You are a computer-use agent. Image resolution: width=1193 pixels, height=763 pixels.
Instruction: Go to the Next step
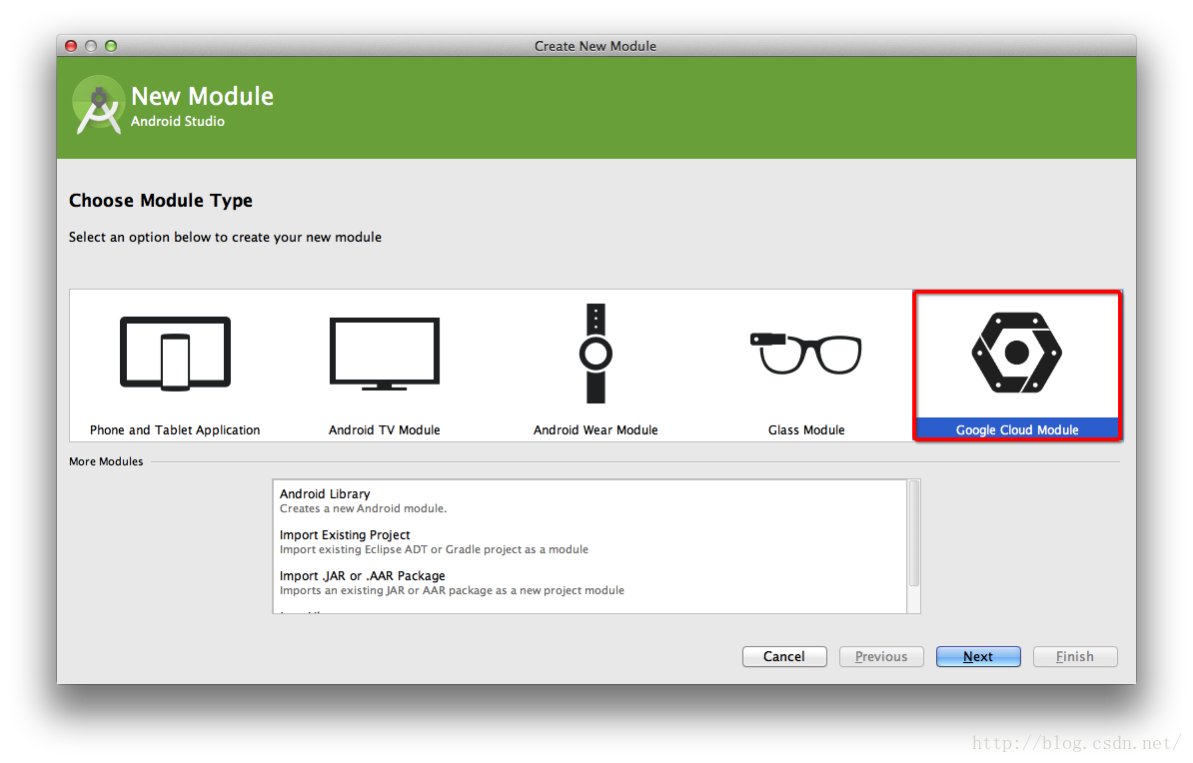point(978,656)
